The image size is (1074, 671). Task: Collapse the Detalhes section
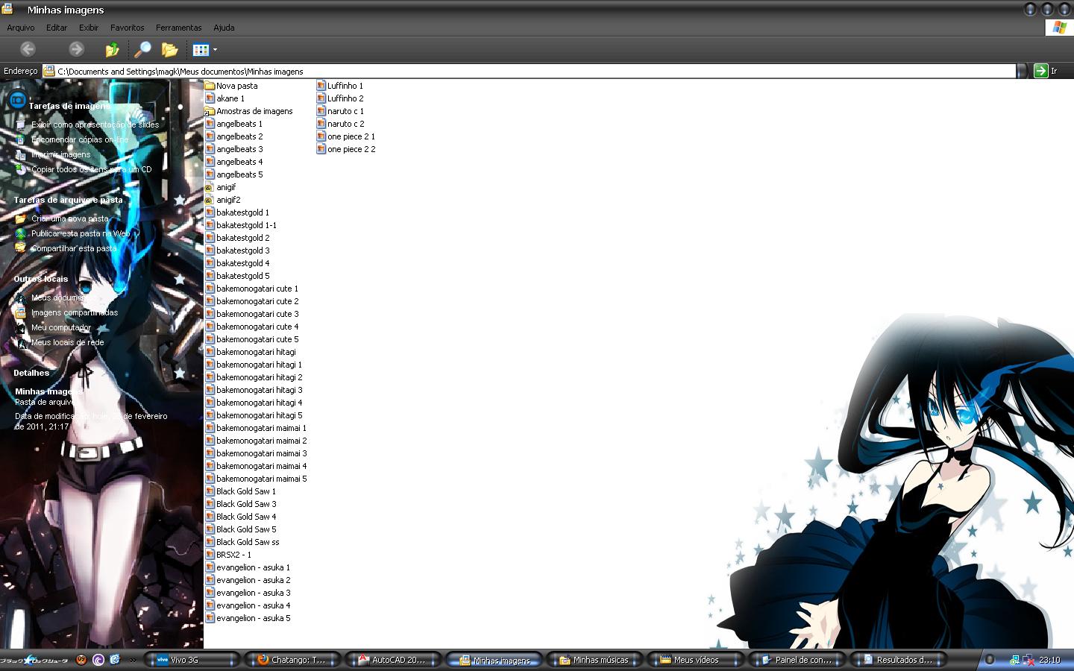(x=180, y=373)
